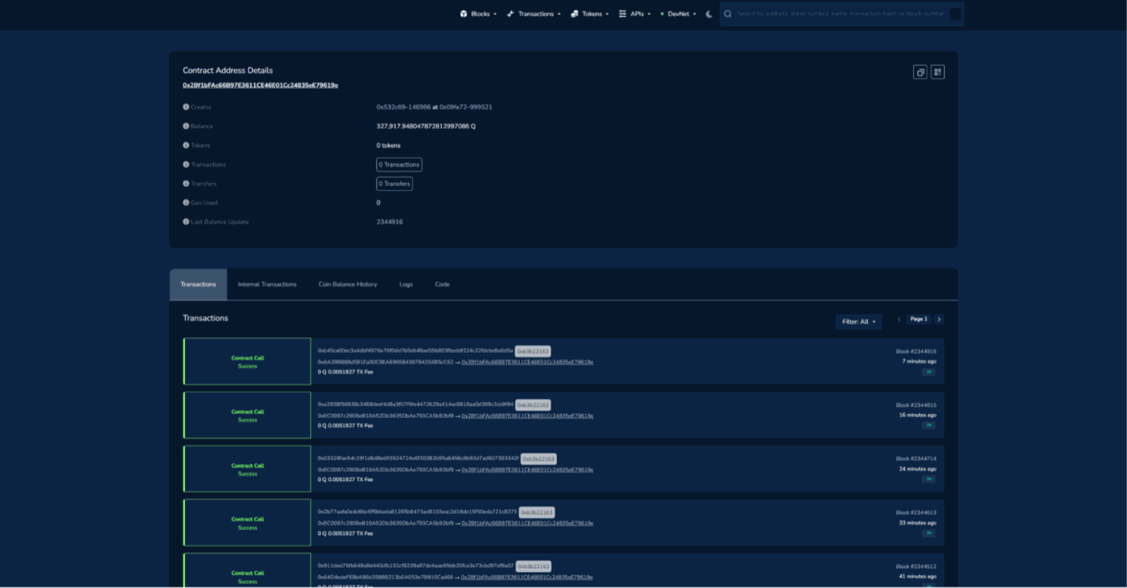The width and height of the screenshot is (1127, 588).
Task: Switch to the Internal Transactions tab
Action: [267, 284]
